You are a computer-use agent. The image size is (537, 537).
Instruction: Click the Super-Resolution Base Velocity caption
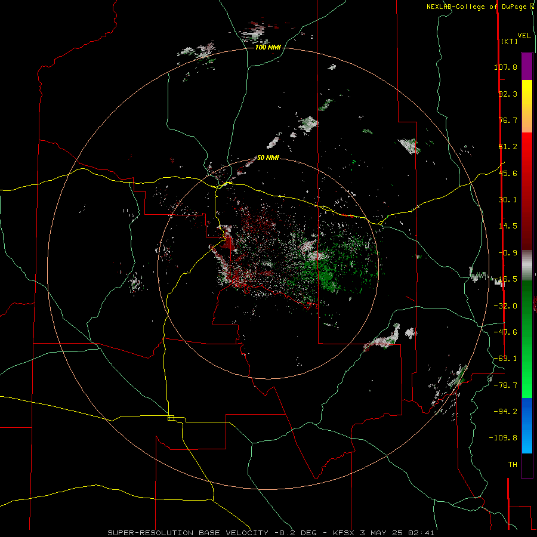(271, 533)
